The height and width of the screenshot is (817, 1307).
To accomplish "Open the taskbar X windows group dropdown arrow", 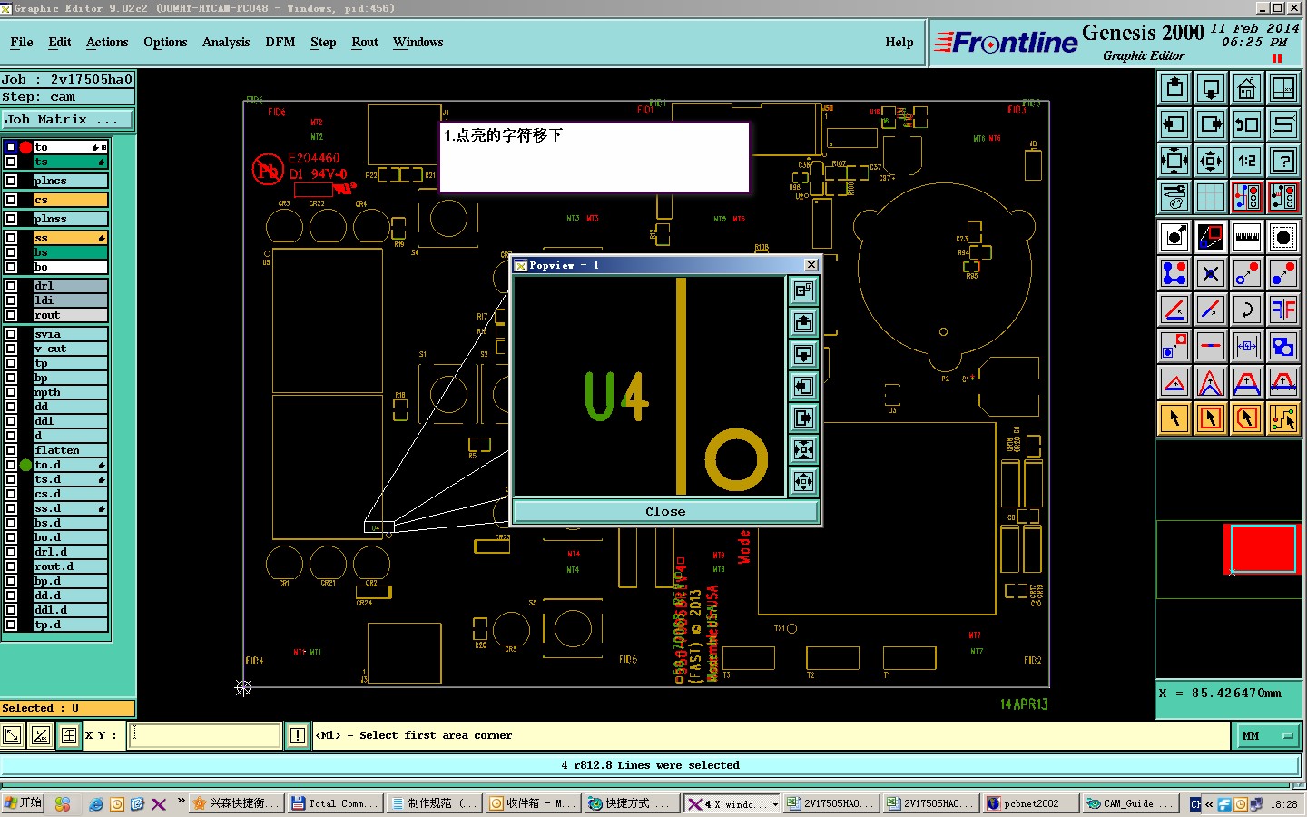I will [x=775, y=804].
